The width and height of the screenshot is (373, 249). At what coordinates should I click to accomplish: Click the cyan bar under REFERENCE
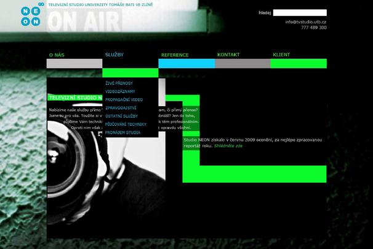(x=186, y=64)
